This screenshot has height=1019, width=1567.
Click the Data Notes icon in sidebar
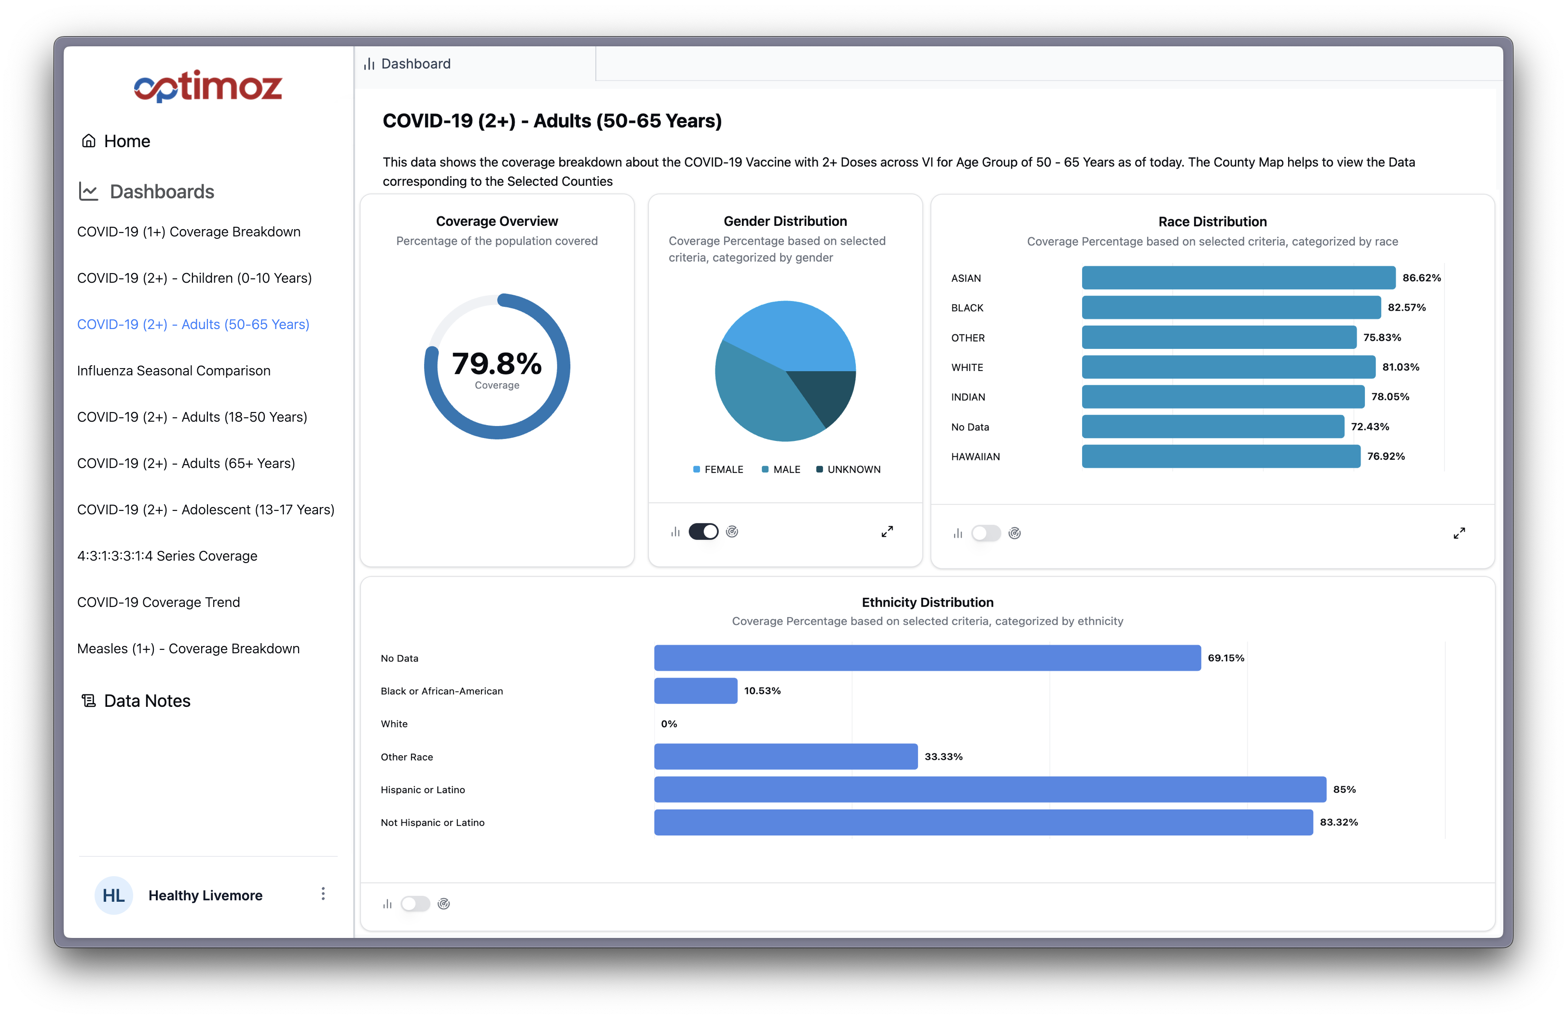click(x=88, y=701)
